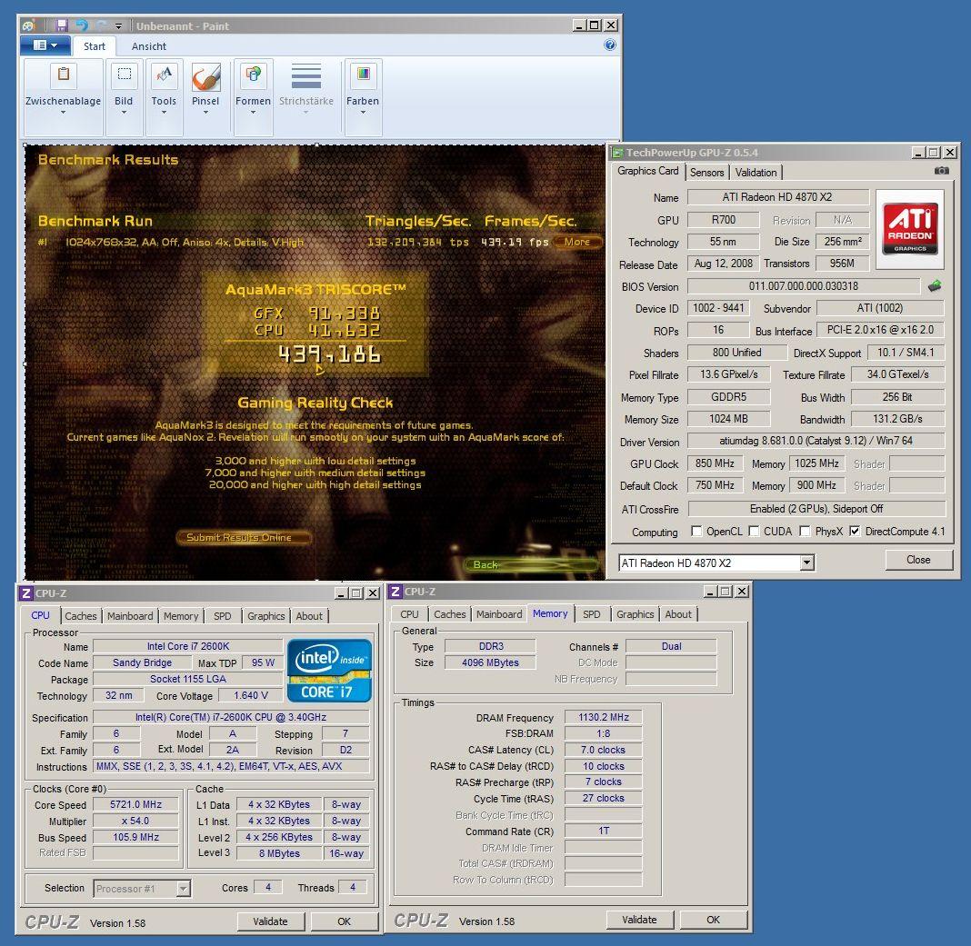Open the quick access customize arrow in Paint
Image resolution: width=971 pixels, height=946 pixels.
[118, 26]
